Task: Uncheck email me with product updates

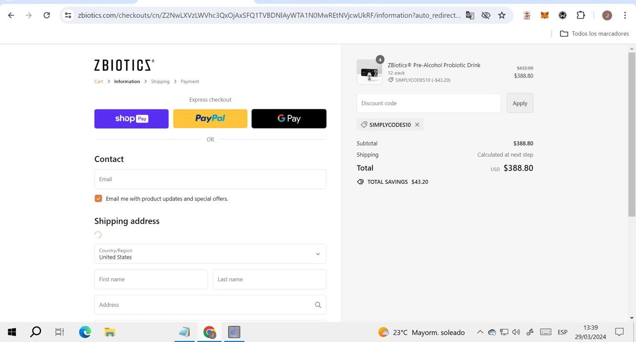Action: 98,199
